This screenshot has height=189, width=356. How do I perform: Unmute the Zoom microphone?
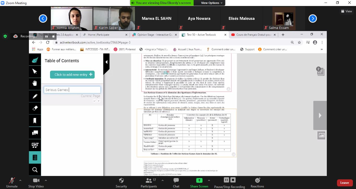pyautogui.click(x=12, y=182)
